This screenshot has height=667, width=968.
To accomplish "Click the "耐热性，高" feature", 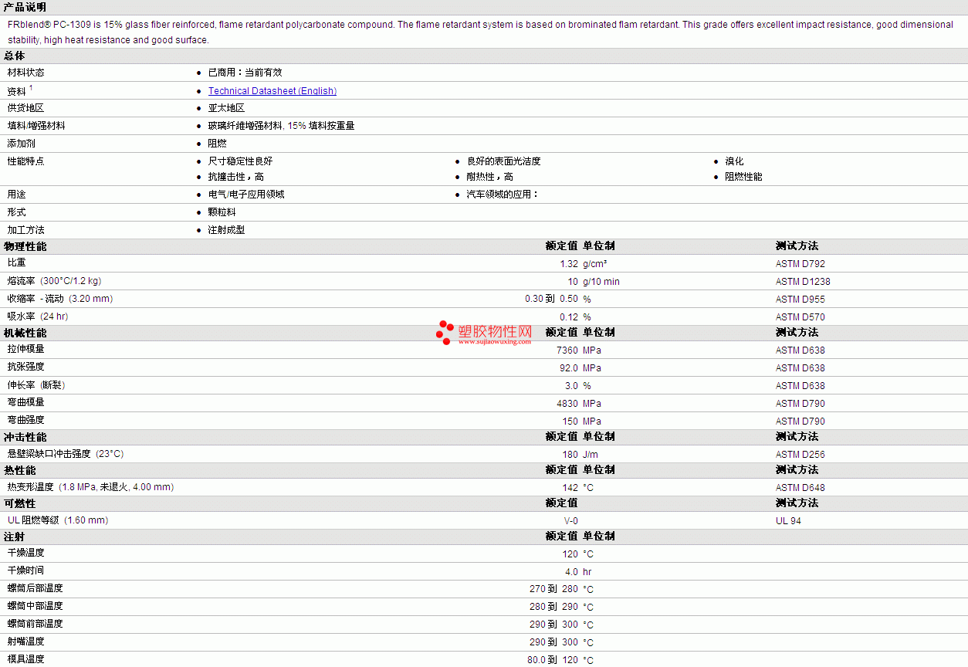I will click(490, 177).
